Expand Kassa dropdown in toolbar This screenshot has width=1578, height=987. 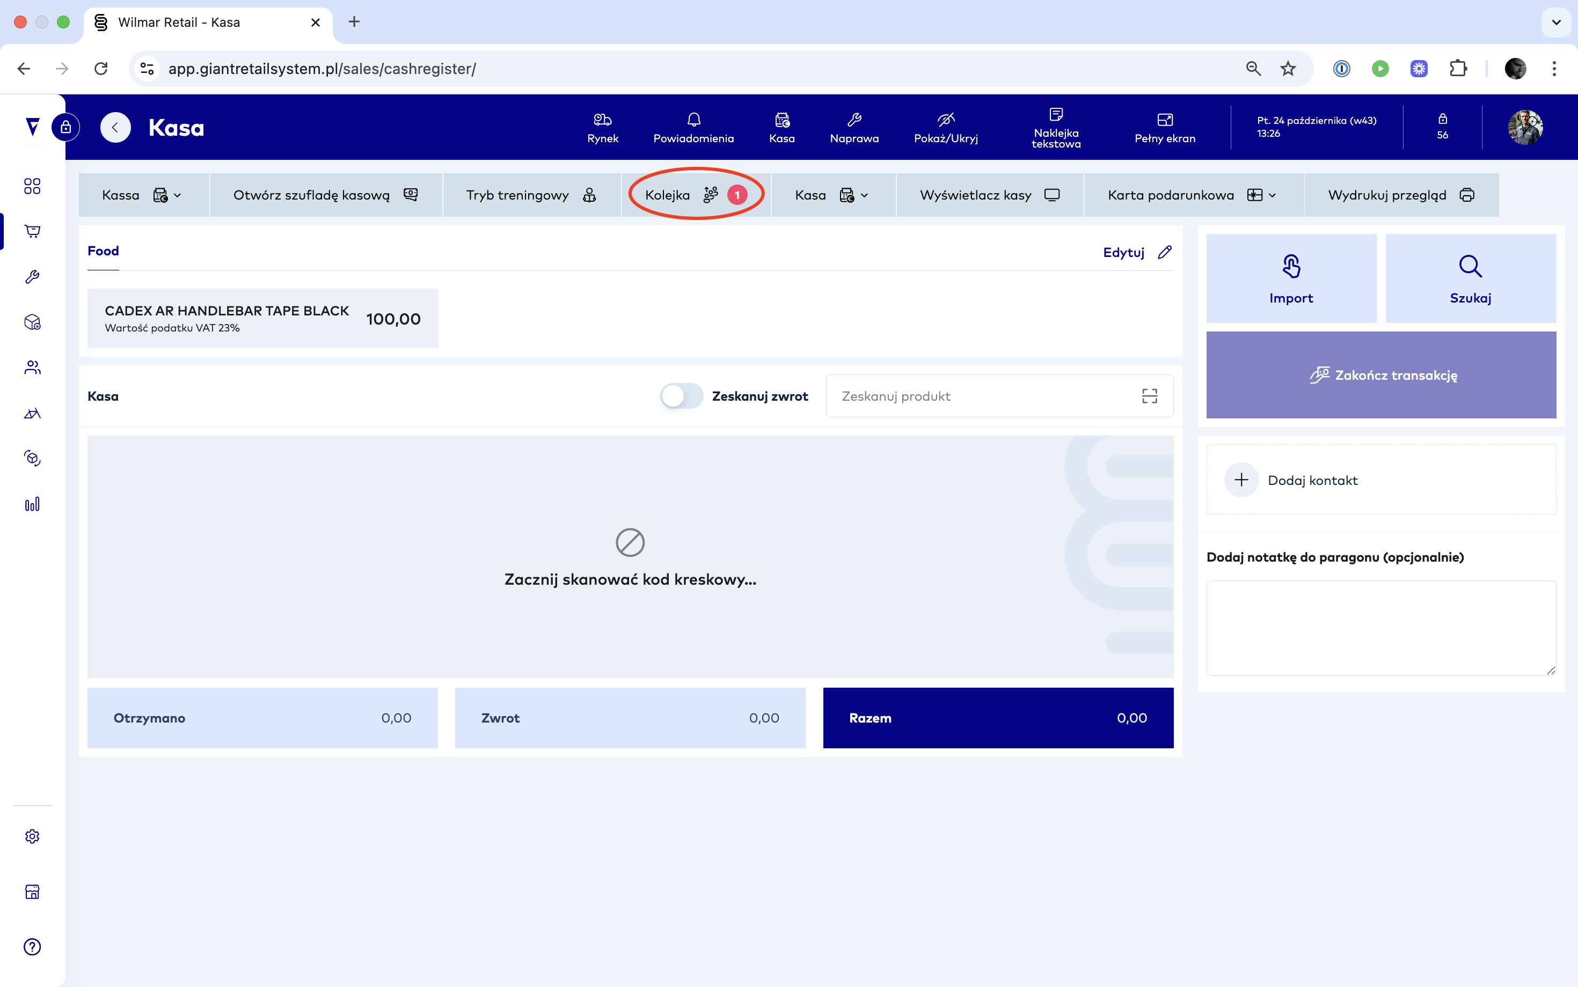143,195
